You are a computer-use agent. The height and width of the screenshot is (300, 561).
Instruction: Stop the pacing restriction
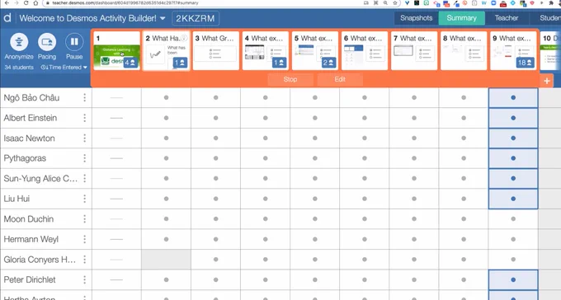290,79
